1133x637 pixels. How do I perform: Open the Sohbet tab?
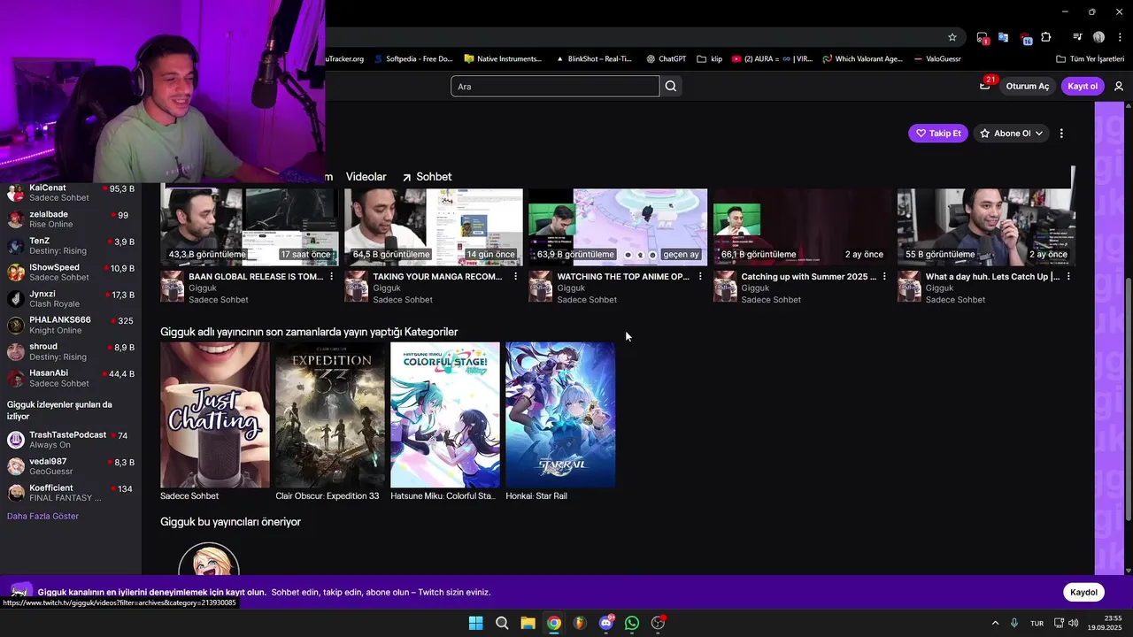pyautogui.click(x=427, y=177)
